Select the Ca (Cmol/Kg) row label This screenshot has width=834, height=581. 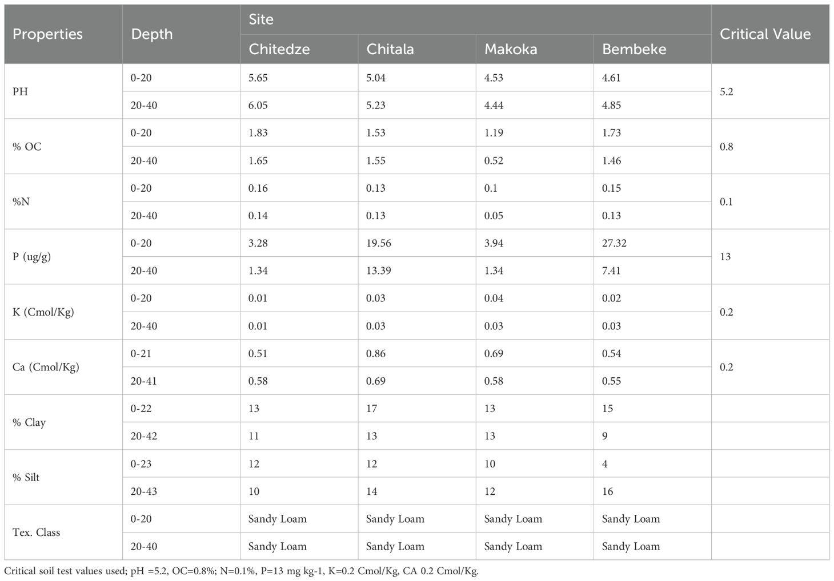tap(46, 367)
